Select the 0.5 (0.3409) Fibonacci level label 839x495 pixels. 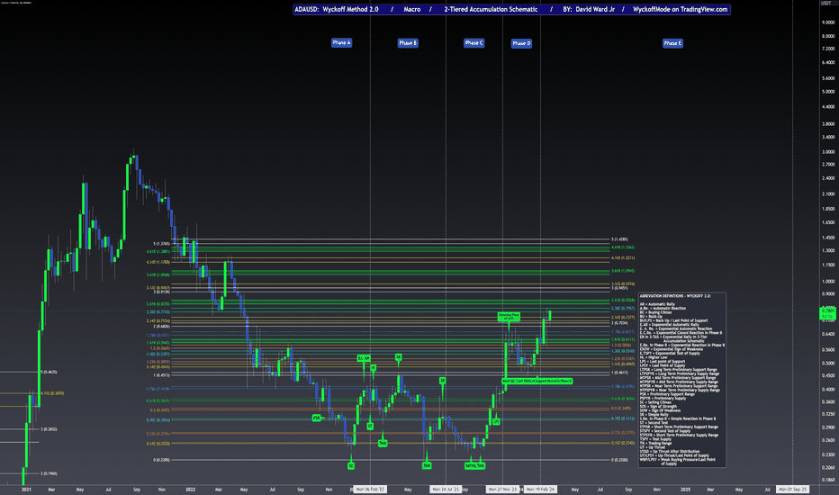pyautogui.click(x=621, y=409)
